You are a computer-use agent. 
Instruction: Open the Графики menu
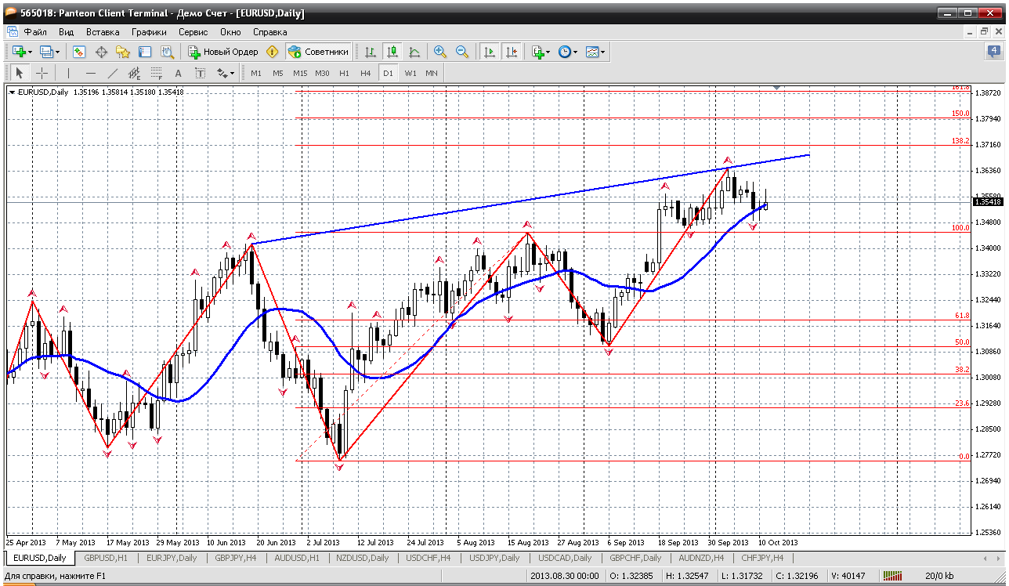(x=149, y=32)
